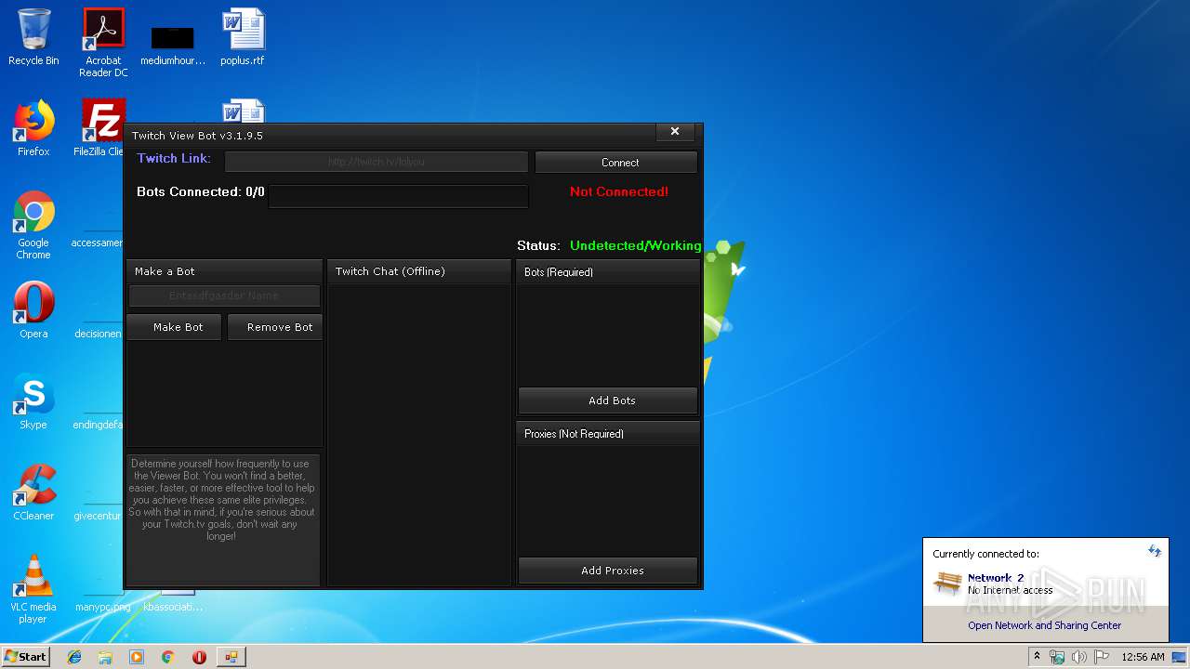Screen dimensions: 1190x669
Task: Click the Not Connected! status label
Action: (x=619, y=191)
